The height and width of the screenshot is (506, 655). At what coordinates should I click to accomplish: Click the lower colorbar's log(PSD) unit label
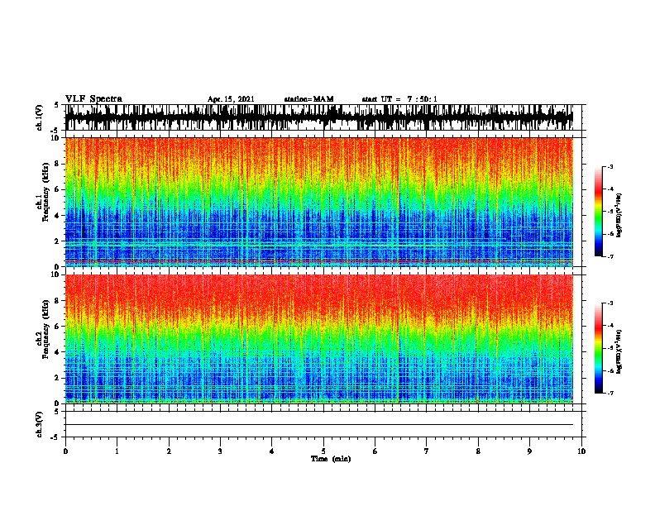click(619, 351)
